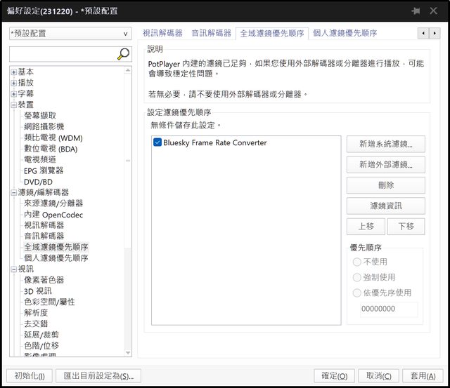Collapse the 濾鏡/編解碼器 tree node
Image resolution: width=450 pixels, height=388 pixels.
[13, 192]
